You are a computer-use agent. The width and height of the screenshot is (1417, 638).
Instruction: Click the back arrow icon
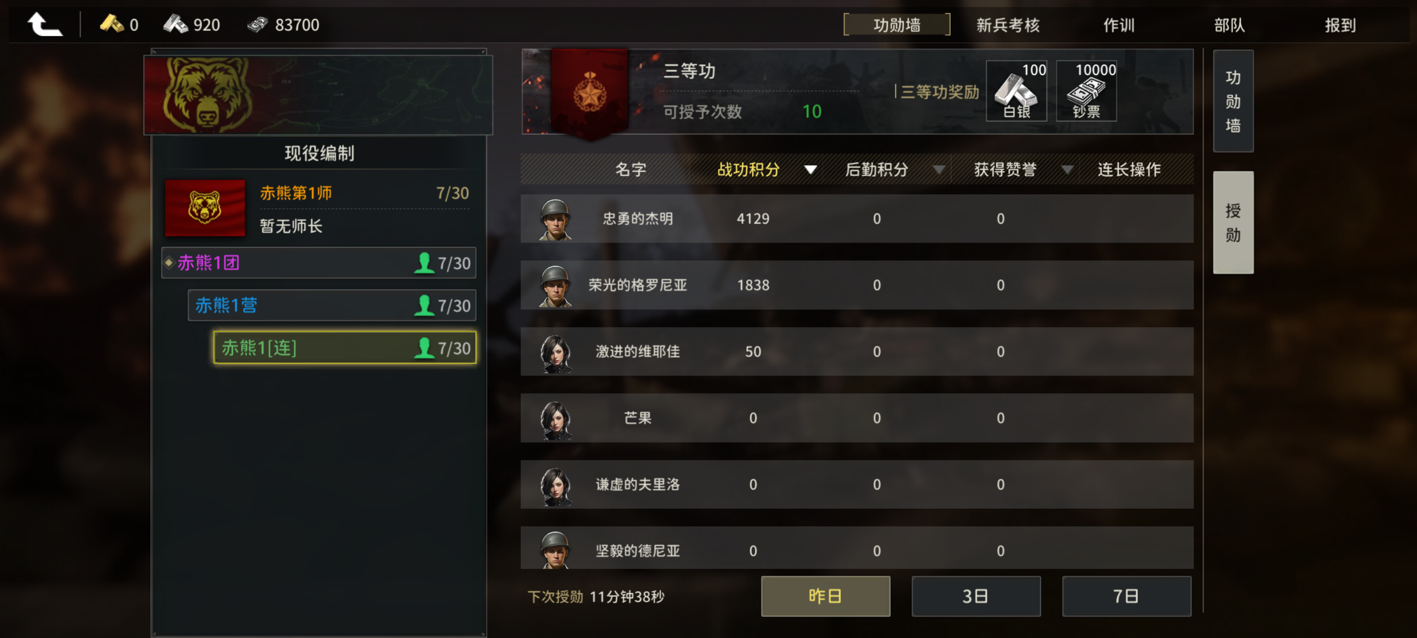tap(45, 24)
